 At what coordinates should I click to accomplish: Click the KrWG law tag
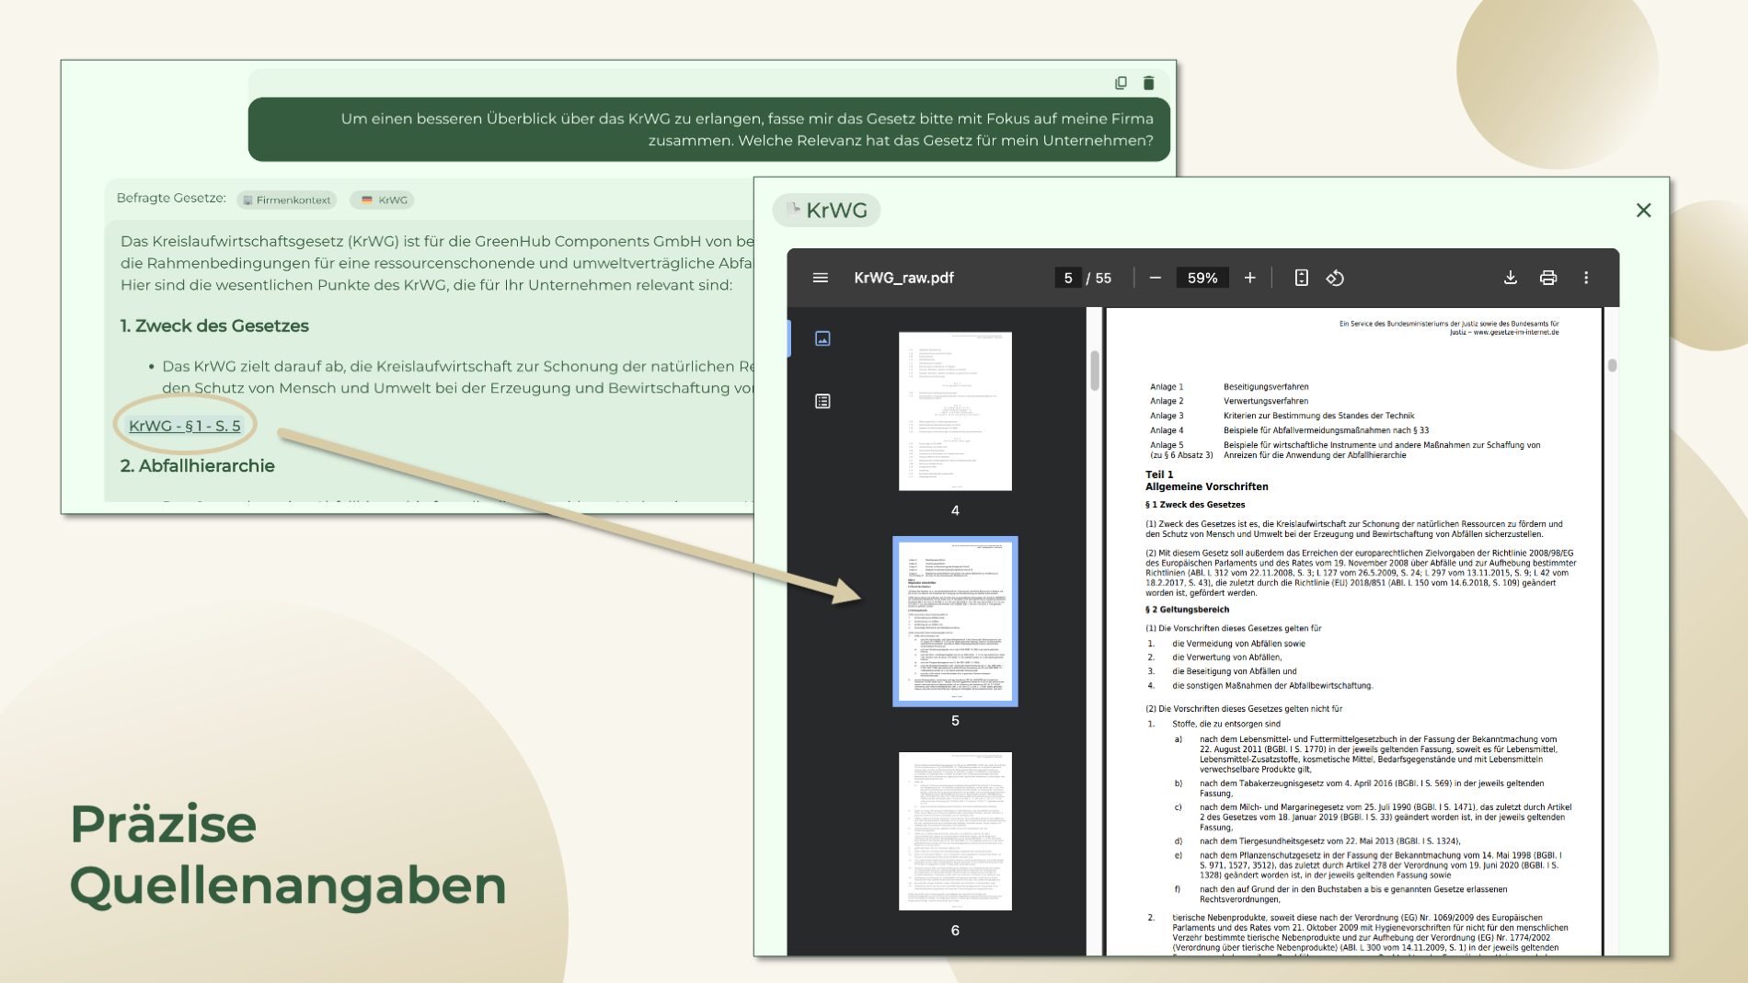click(x=383, y=200)
